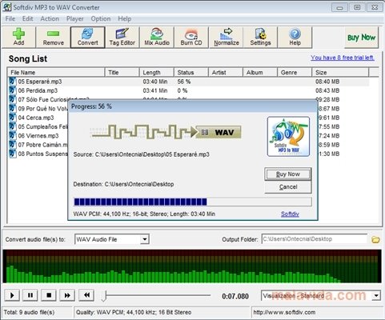Screen dimensions: 385x320
Task: Click the Softdiv MP3 to WAV logo
Action: click(x=288, y=137)
